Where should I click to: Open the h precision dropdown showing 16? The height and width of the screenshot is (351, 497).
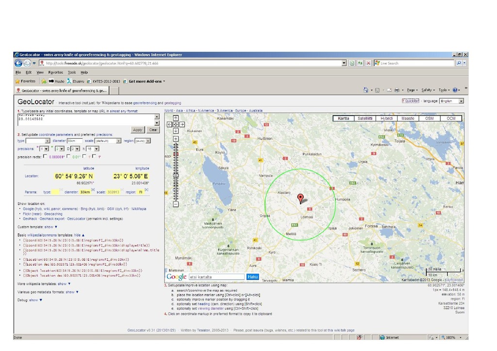coord(93,149)
